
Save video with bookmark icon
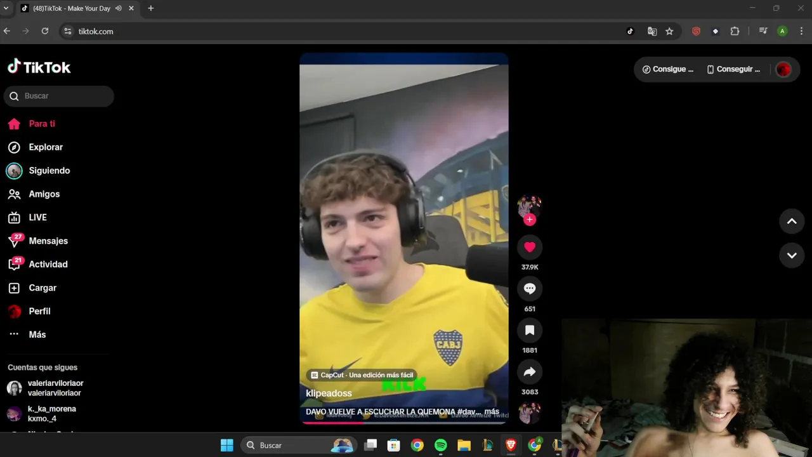[530, 330]
